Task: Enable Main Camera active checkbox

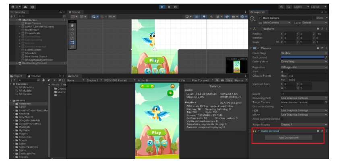Action: 259,18
